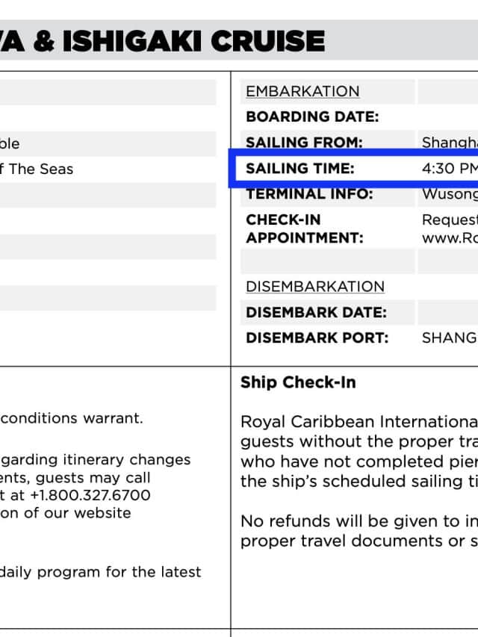
Task: Click the 4:30 PM sailing time value
Action: (449, 168)
